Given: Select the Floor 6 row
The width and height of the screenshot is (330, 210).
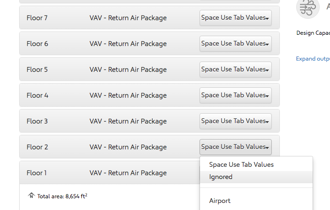Looking at the screenshot, I should coord(149,43).
